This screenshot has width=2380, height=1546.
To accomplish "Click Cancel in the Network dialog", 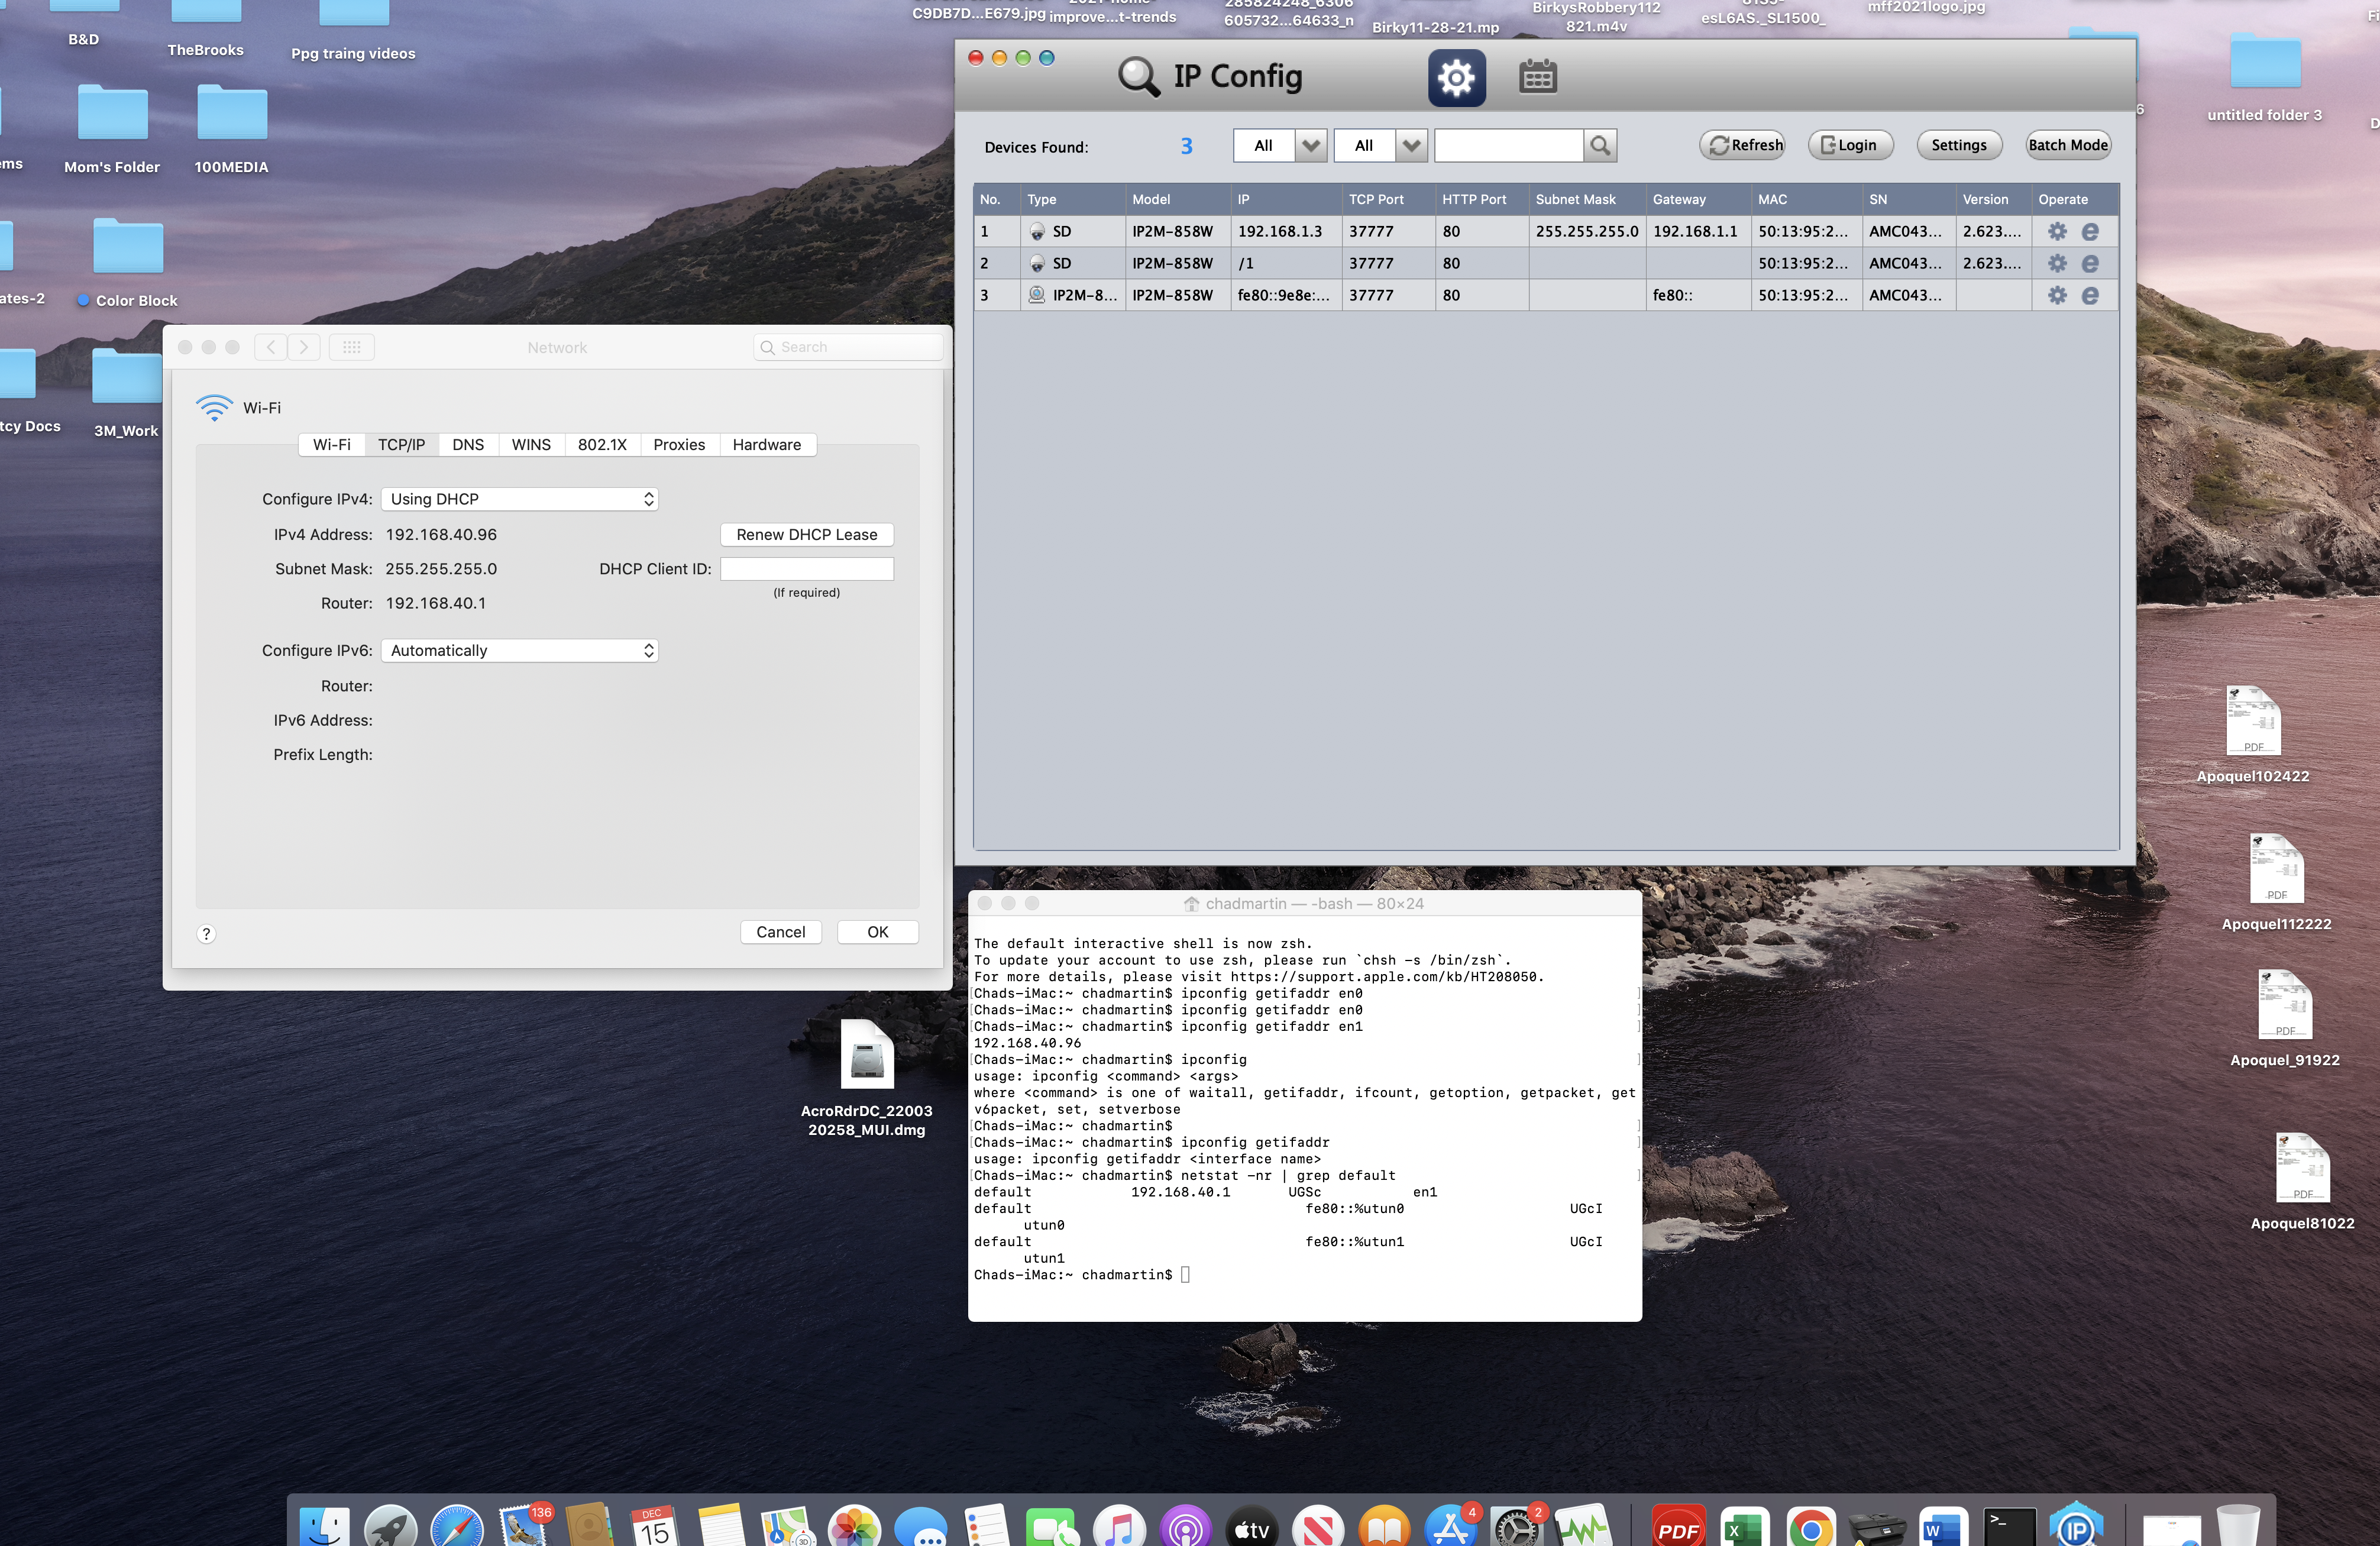I will pyautogui.click(x=780, y=932).
